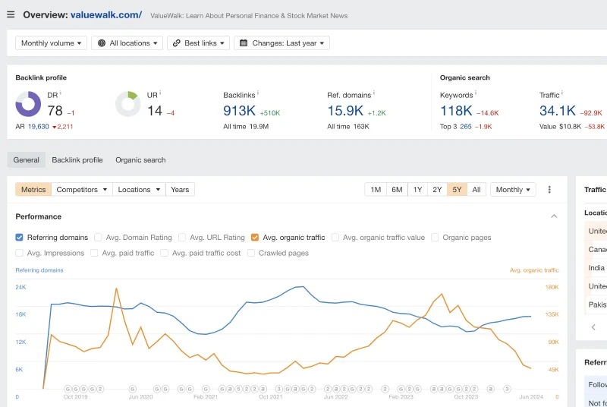Click the info icon beside Ref. domains
This screenshot has width=607, height=407.
coord(374,93)
